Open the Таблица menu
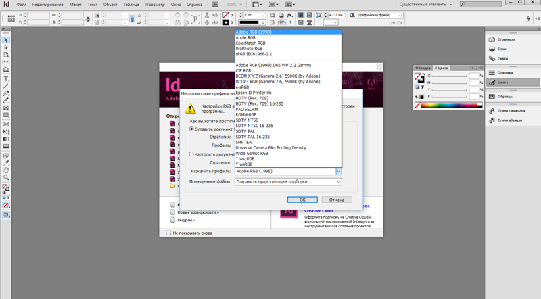 click(x=131, y=5)
